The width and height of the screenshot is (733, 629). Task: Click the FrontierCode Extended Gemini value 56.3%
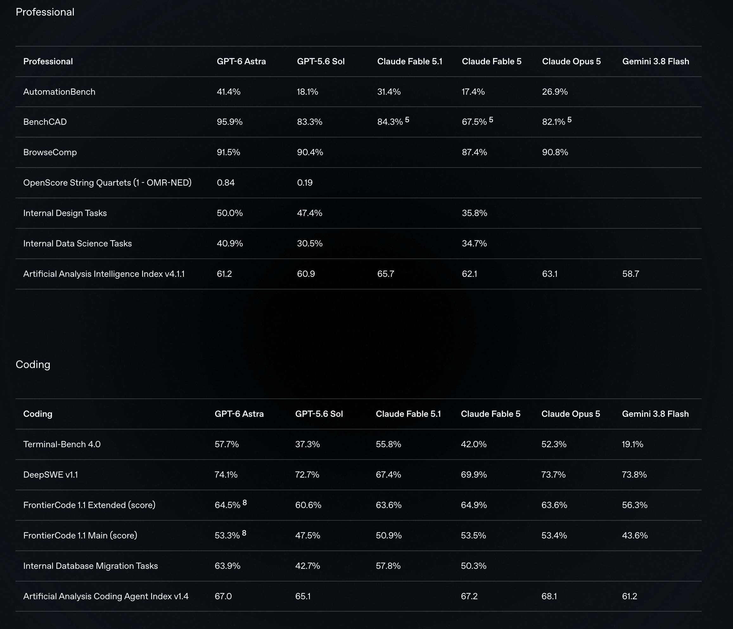click(635, 505)
